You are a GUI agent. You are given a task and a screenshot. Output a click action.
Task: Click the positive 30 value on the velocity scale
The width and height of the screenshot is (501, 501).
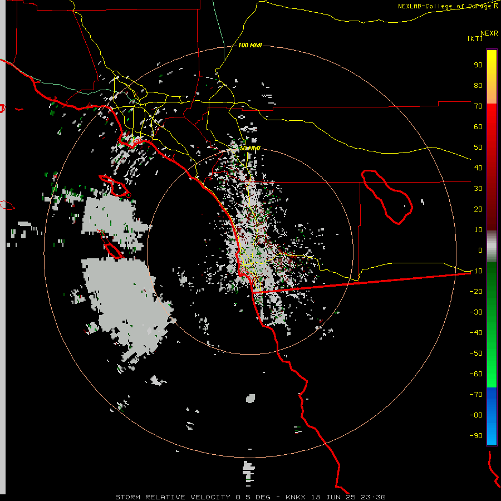478,189
